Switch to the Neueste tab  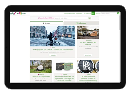click(x=47, y=23)
